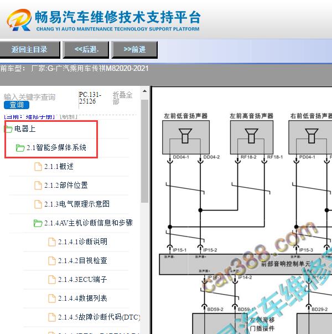
Task: Click the tree panel scroll-up arrow
Action: (145, 91)
